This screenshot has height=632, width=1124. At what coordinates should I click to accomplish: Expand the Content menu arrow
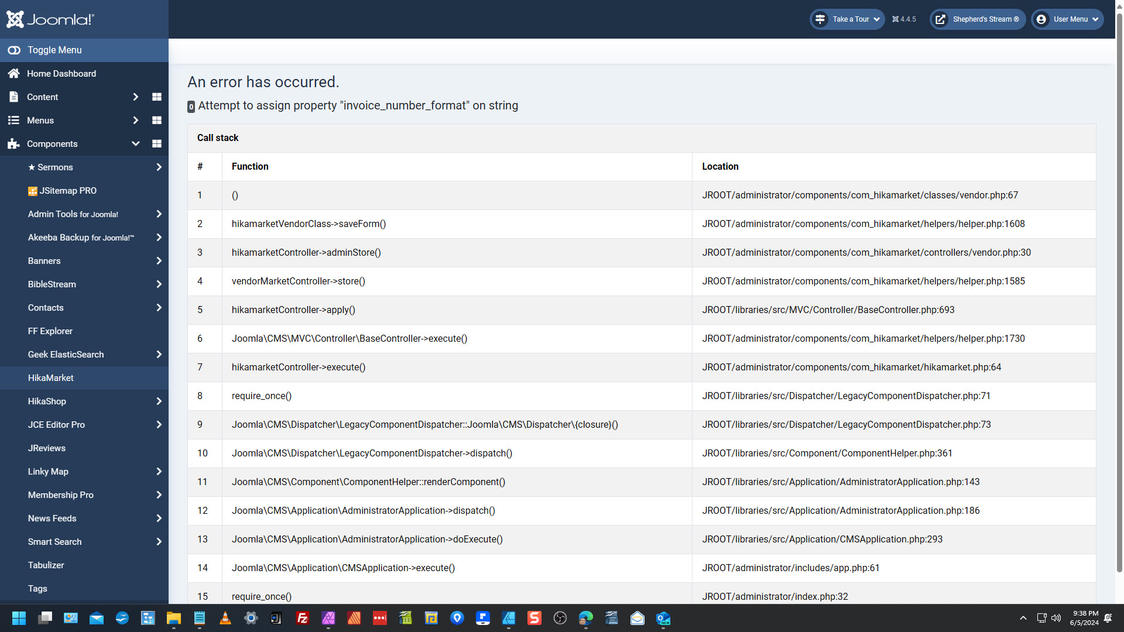tap(135, 97)
